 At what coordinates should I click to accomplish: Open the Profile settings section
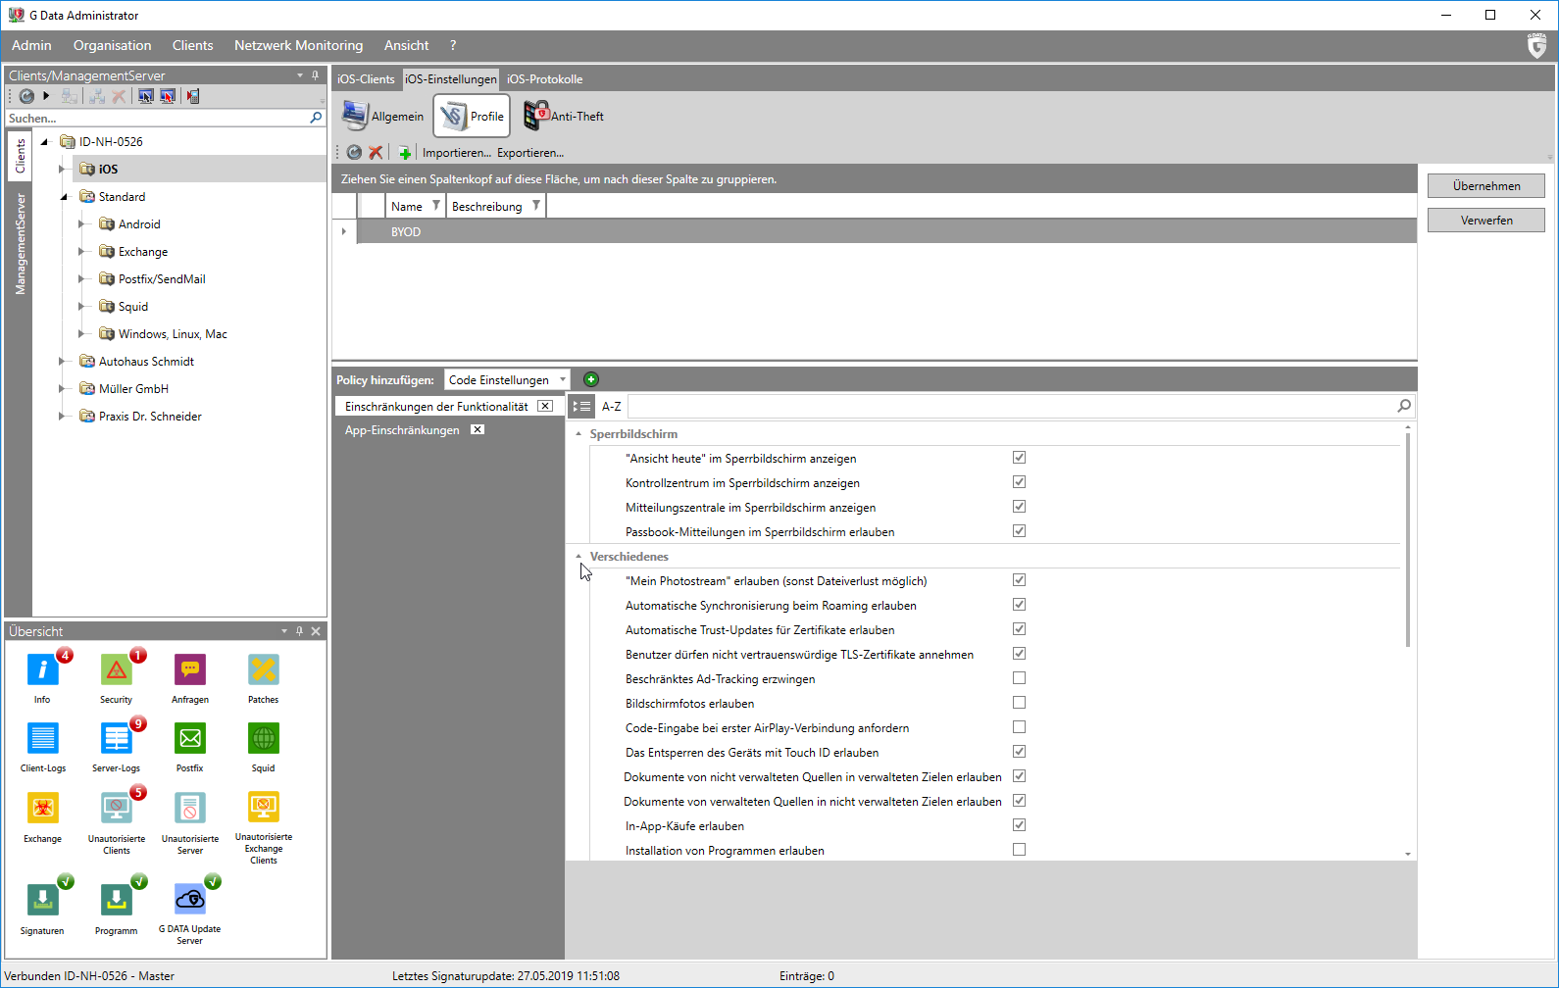(x=472, y=116)
